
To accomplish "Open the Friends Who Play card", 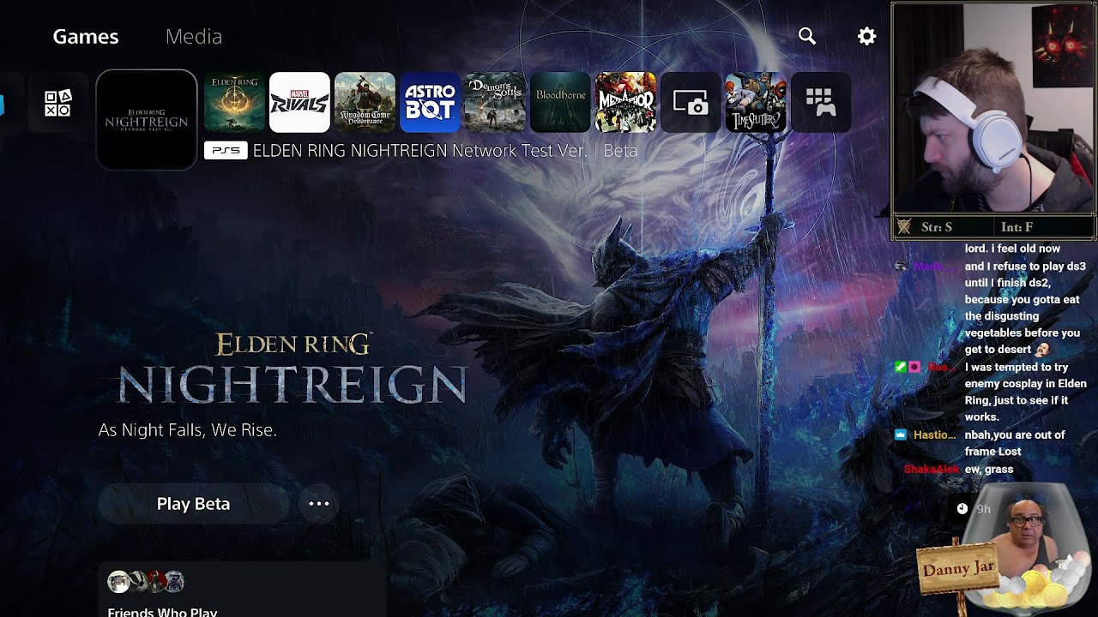I will (x=242, y=590).
